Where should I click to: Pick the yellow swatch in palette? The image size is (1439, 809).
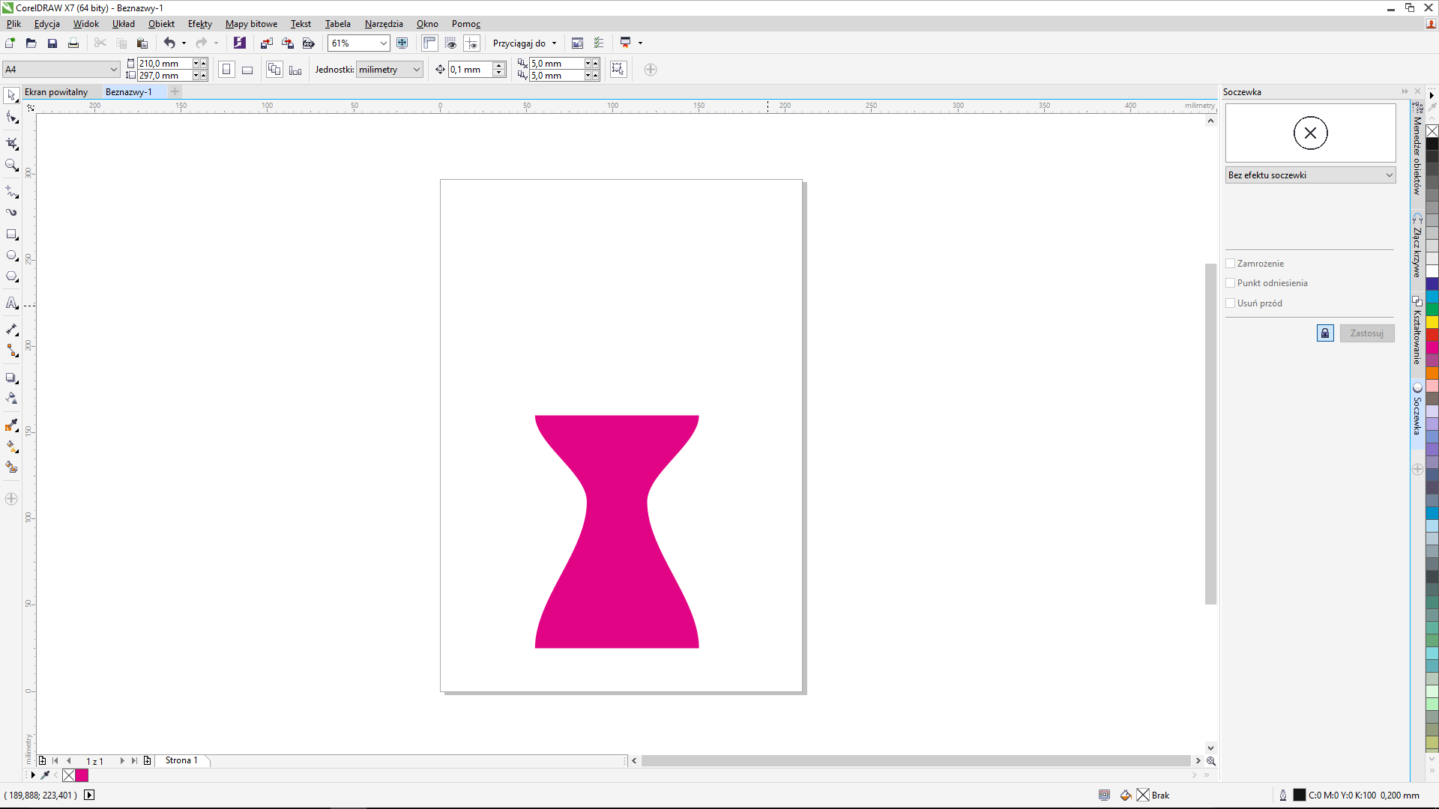[x=1432, y=322]
